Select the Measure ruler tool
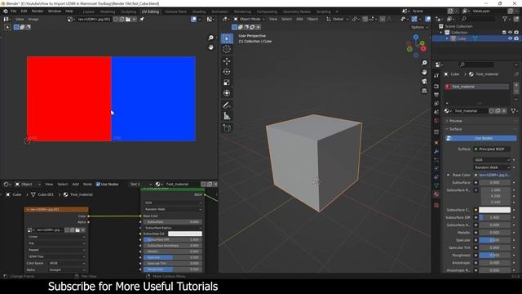The height and width of the screenshot is (294, 522). 227,116
